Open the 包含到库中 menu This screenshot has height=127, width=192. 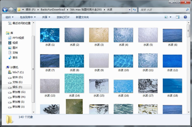[28, 17]
